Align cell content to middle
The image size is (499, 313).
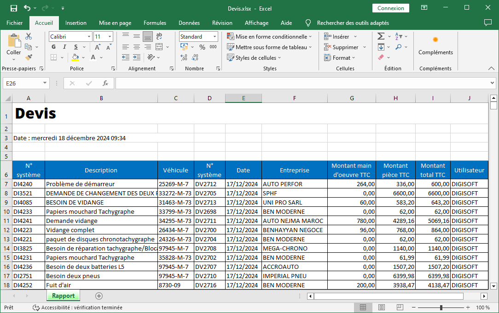[137, 37]
